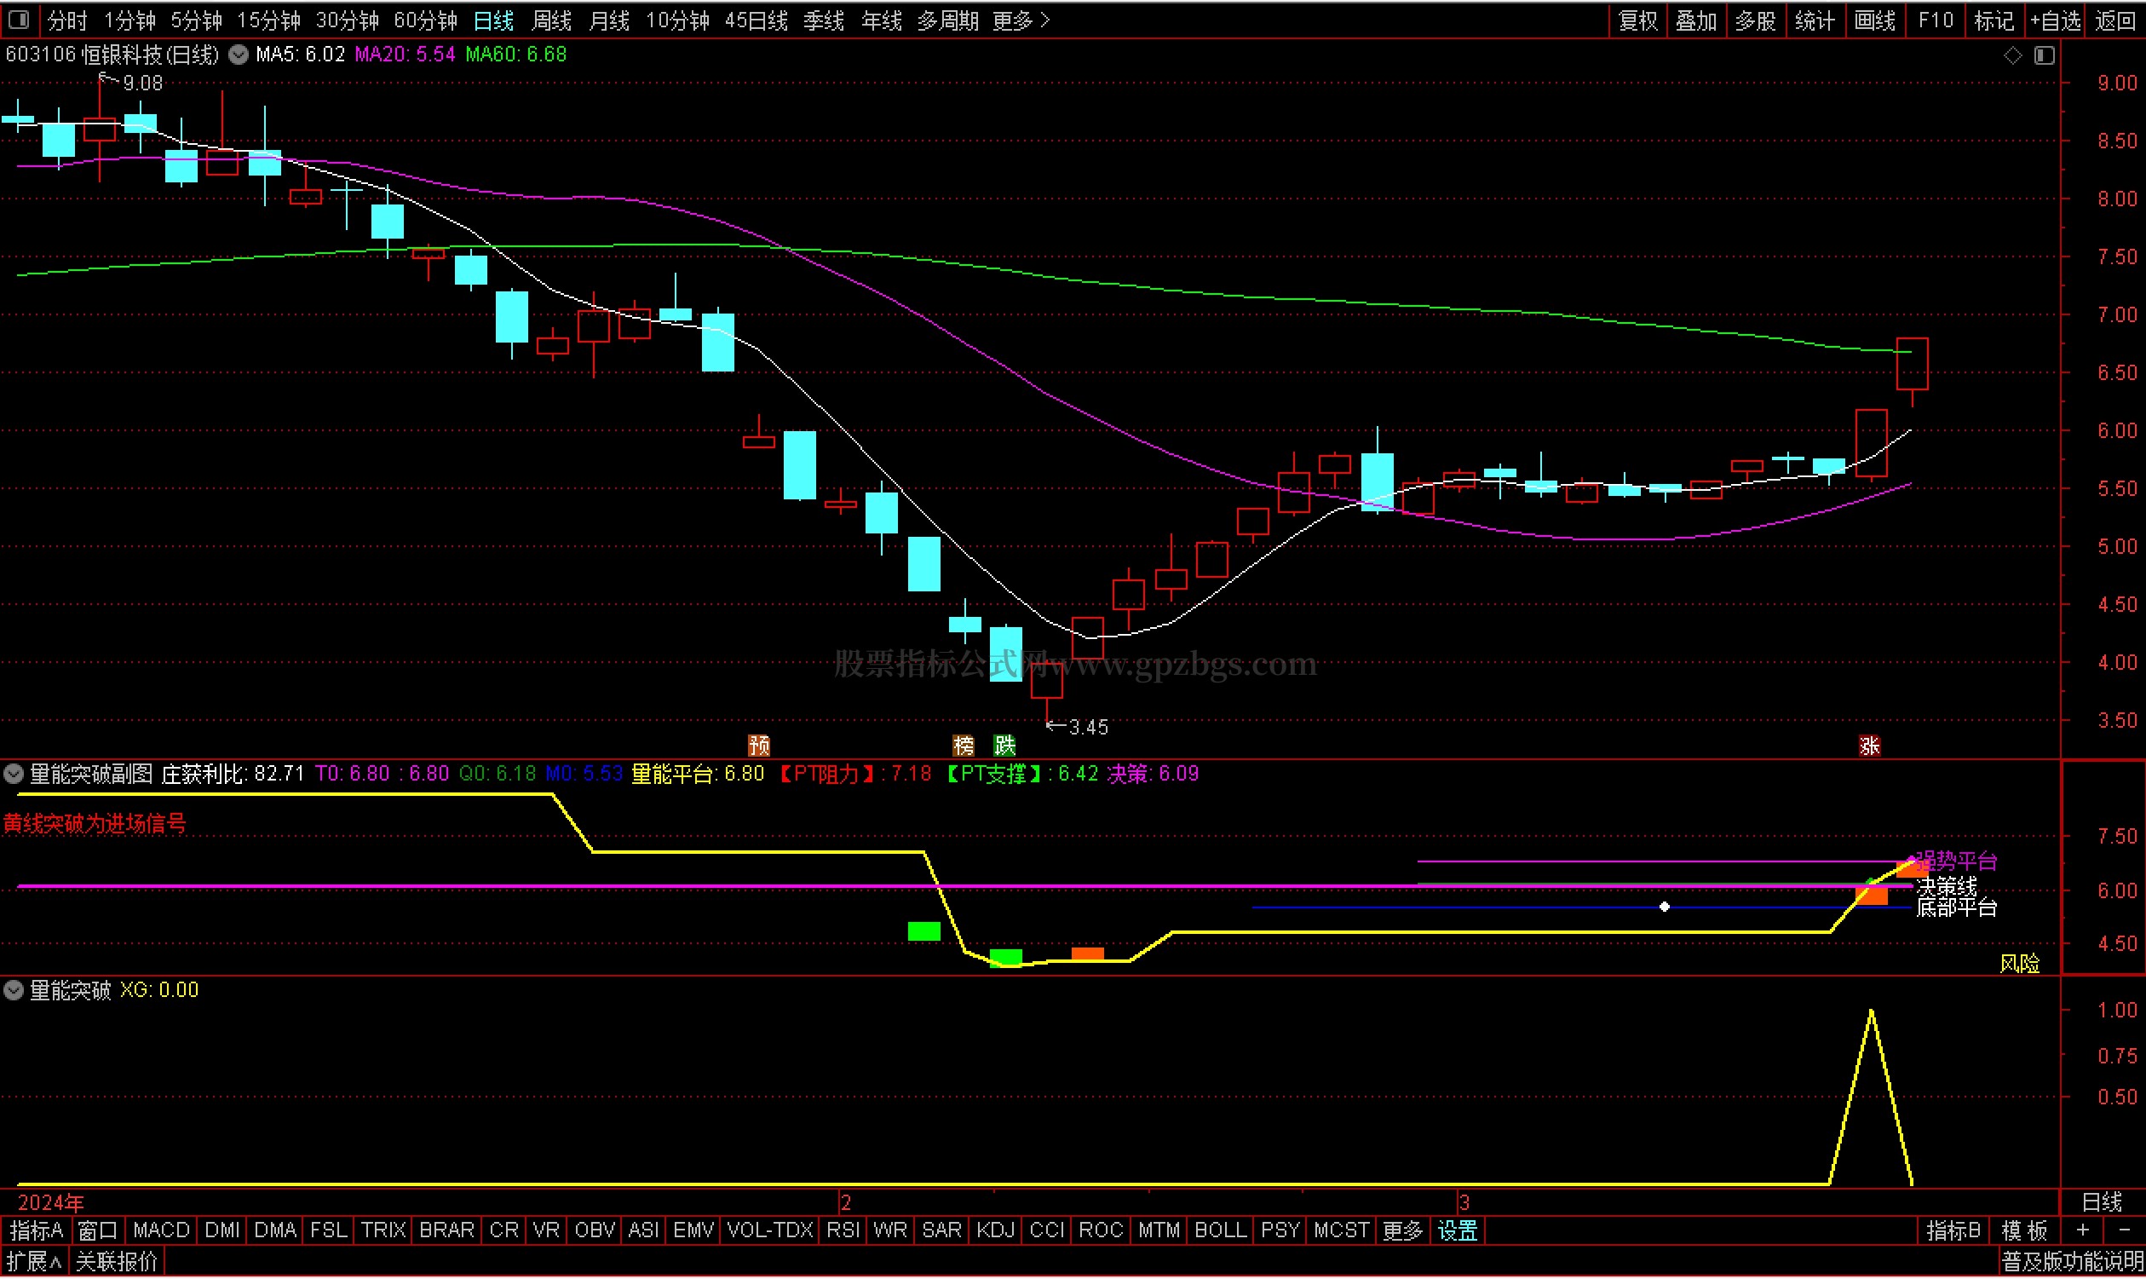This screenshot has height=1279, width=2146.
Task: Apply the BOLL indicator
Action: [1220, 1231]
